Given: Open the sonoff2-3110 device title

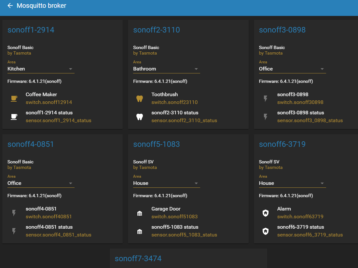Looking at the screenshot, I should (x=157, y=30).
